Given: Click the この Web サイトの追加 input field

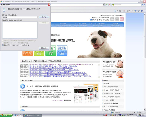Looking at the screenshot, I should point(20,17).
